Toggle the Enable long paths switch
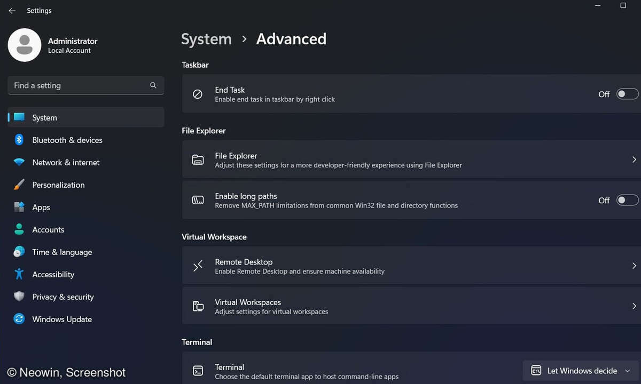 tap(628, 201)
